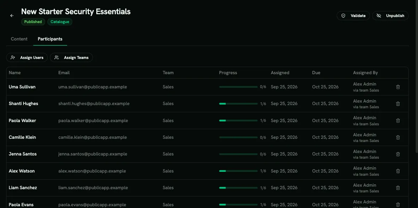Image resolution: width=418 pixels, height=208 pixels.
Task: Open Assign Users dialog
Action: pyautogui.click(x=27, y=58)
